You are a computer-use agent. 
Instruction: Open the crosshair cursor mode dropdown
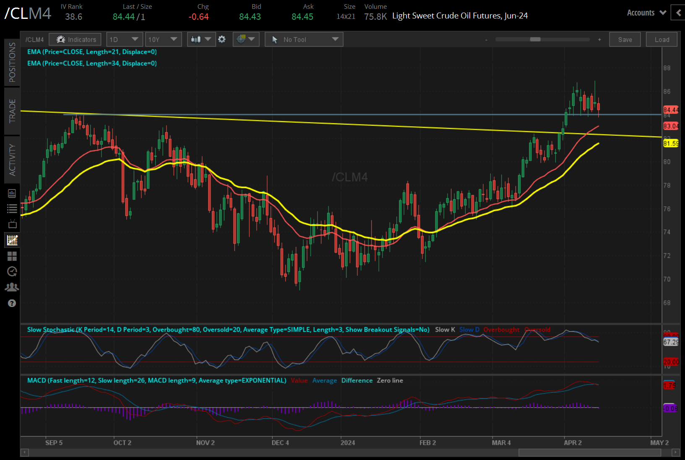click(246, 39)
